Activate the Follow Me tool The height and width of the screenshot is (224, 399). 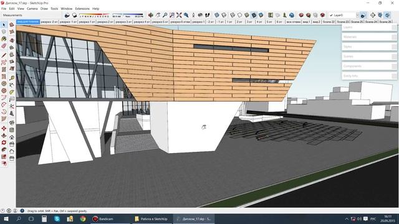tap(4, 150)
